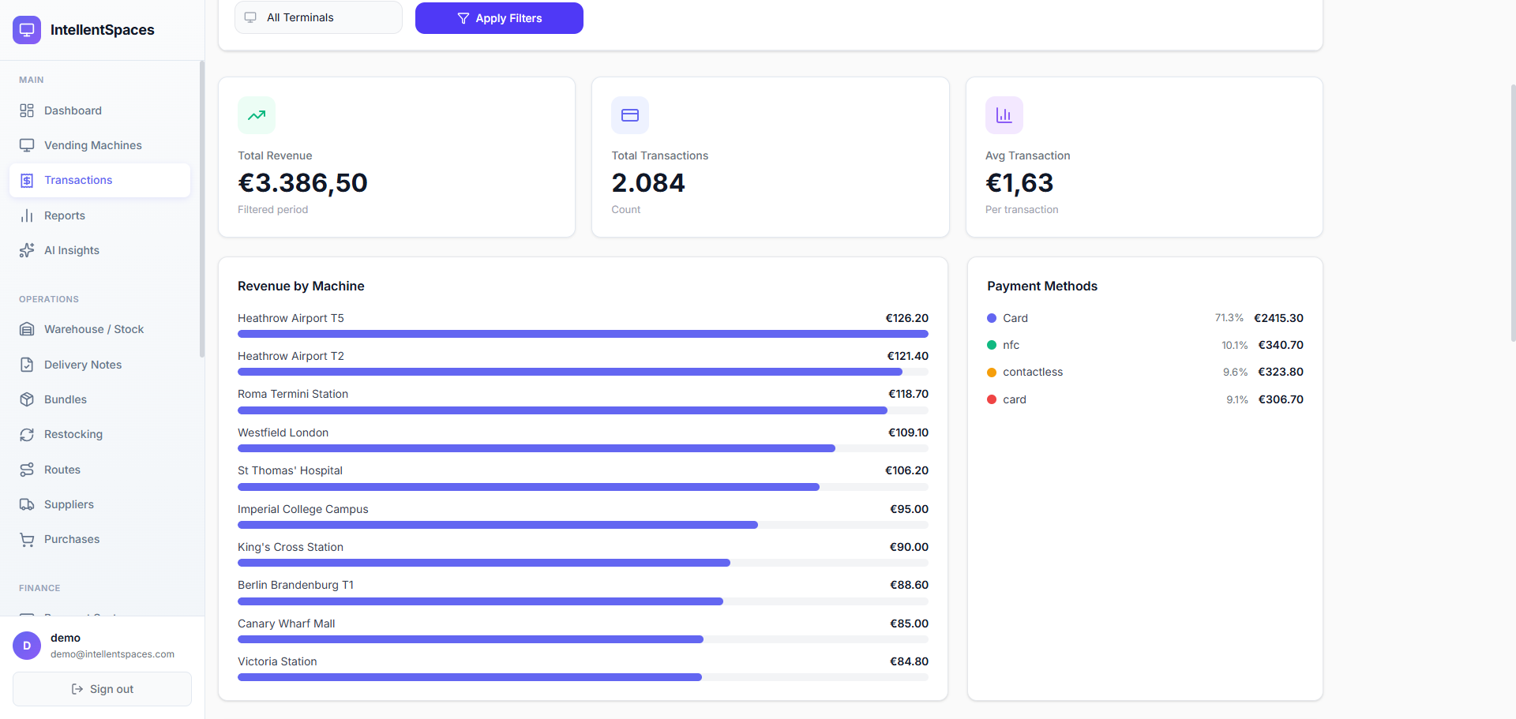Click the €3.386,50 total revenue value
The width and height of the screenshot is (1516, 719).
tap(302, 183)
